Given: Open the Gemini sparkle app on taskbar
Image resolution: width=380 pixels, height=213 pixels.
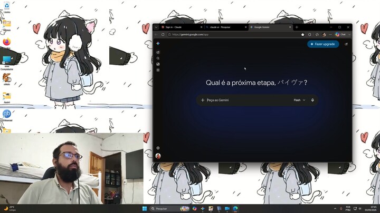Looking at the screenshot, I should click(x=203, y=208).
